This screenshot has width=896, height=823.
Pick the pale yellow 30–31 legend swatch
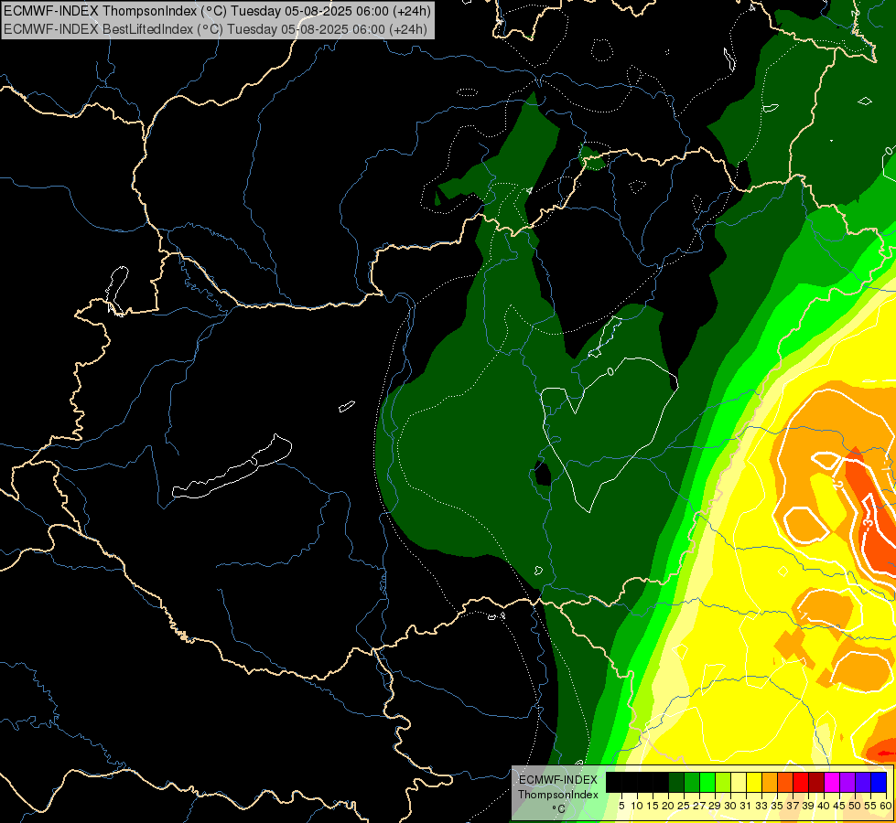[x=739, y=783]
